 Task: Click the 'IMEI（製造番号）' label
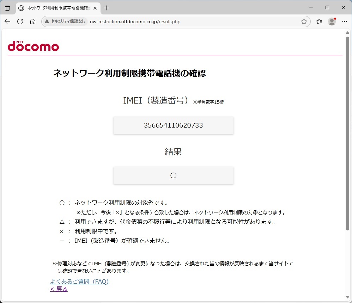point(156,100)
